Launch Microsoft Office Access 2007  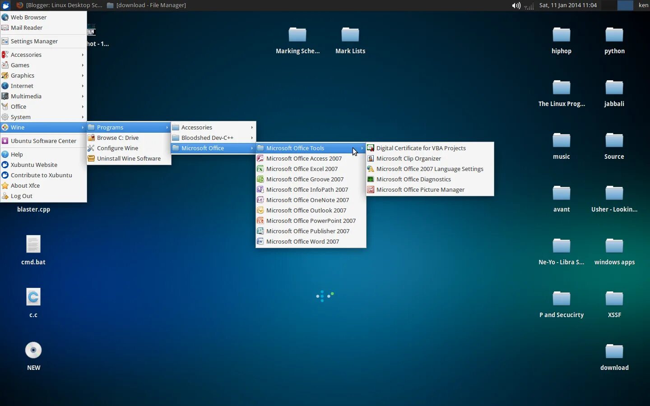(x=311, y=158)
